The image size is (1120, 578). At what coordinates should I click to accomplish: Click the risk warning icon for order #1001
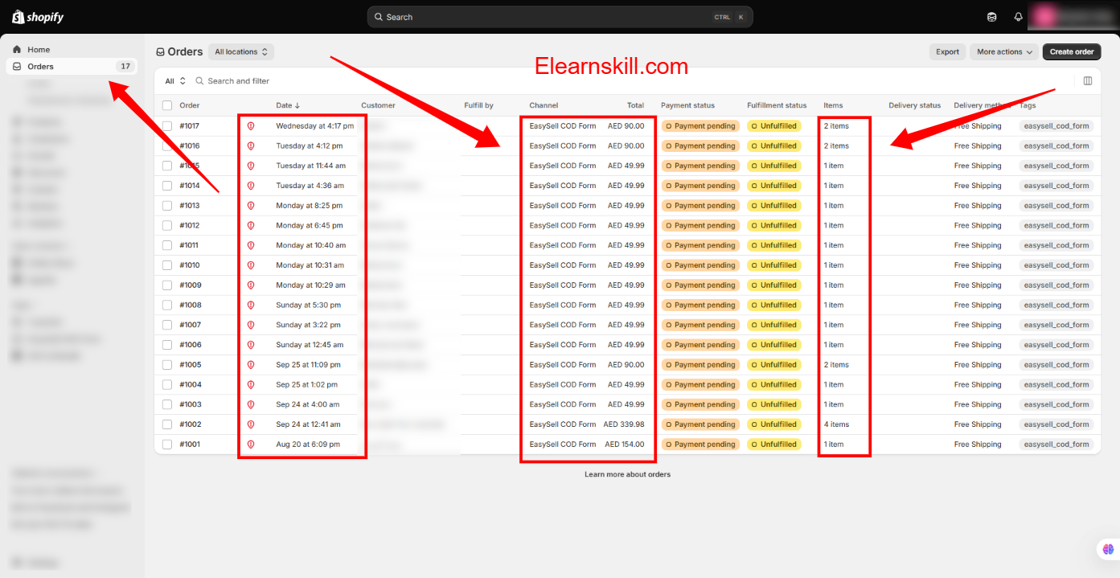251,445
